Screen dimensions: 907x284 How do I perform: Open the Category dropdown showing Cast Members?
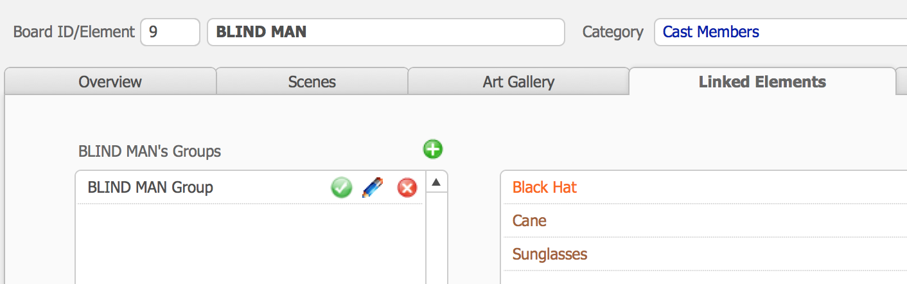coord(780,32)
